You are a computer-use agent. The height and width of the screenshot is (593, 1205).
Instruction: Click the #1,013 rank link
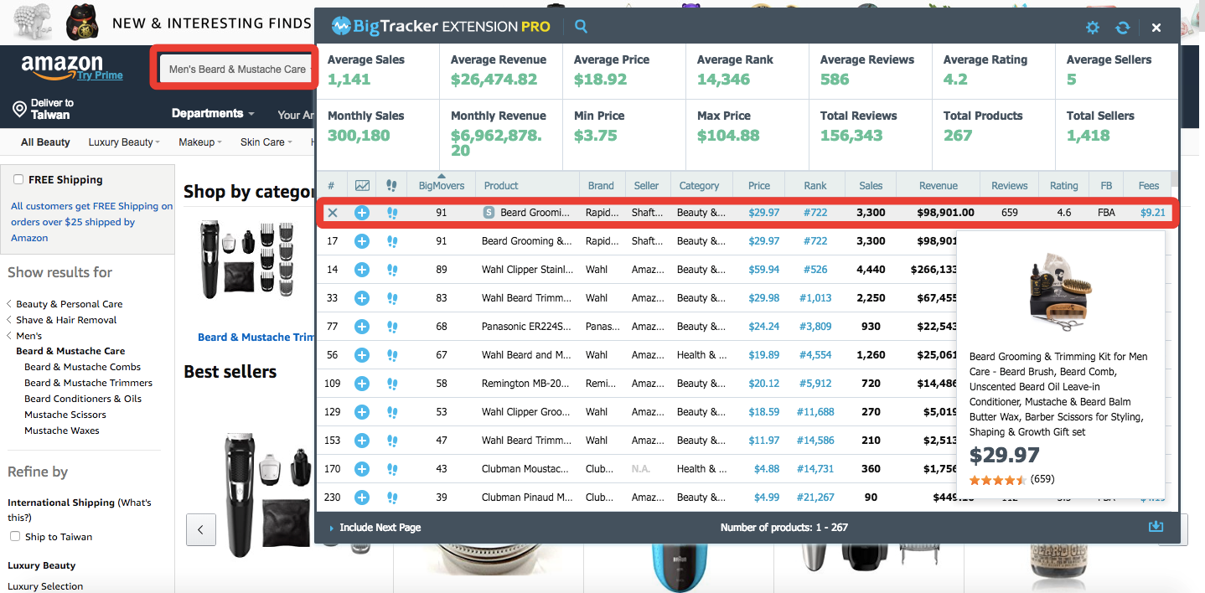[x=815, y=298]
